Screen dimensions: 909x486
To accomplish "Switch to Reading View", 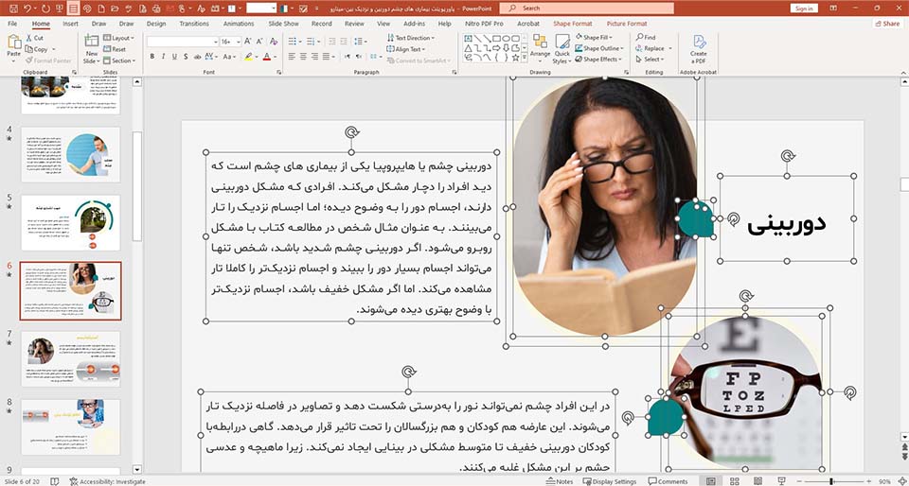I will [757, 481].
